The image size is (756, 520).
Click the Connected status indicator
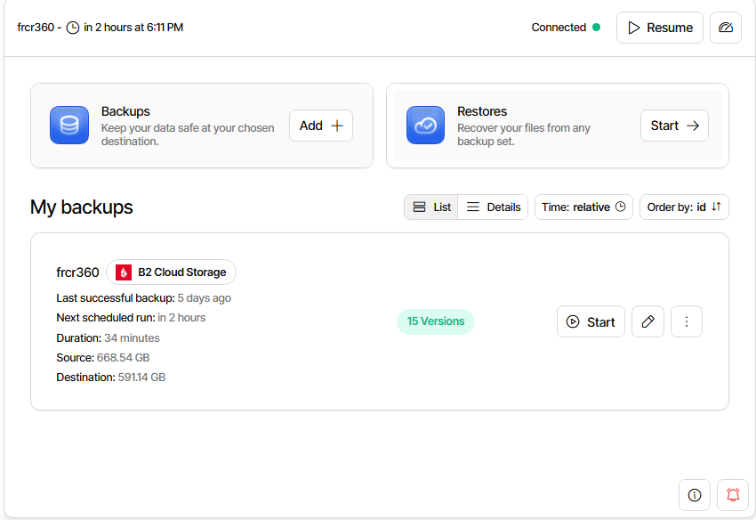tap(566, 28)
